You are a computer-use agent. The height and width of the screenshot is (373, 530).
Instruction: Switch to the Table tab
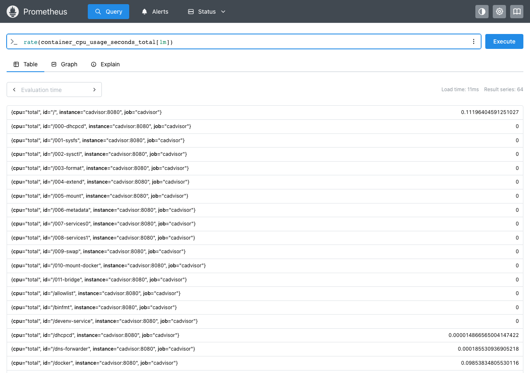(26, 64)
